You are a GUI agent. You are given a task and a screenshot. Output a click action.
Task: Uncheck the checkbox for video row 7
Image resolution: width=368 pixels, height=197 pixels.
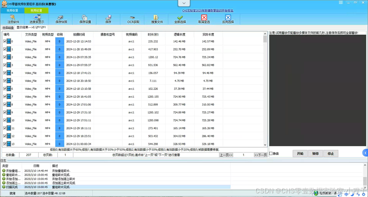(5, 96)
